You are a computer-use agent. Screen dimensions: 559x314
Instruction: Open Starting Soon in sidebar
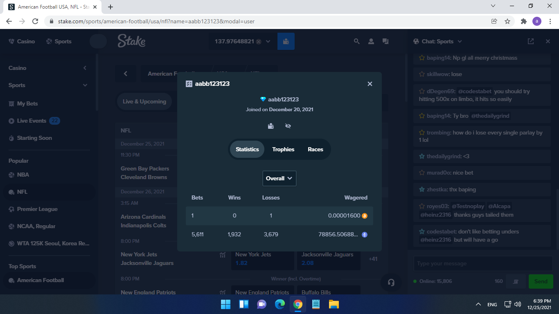(31, 138)
